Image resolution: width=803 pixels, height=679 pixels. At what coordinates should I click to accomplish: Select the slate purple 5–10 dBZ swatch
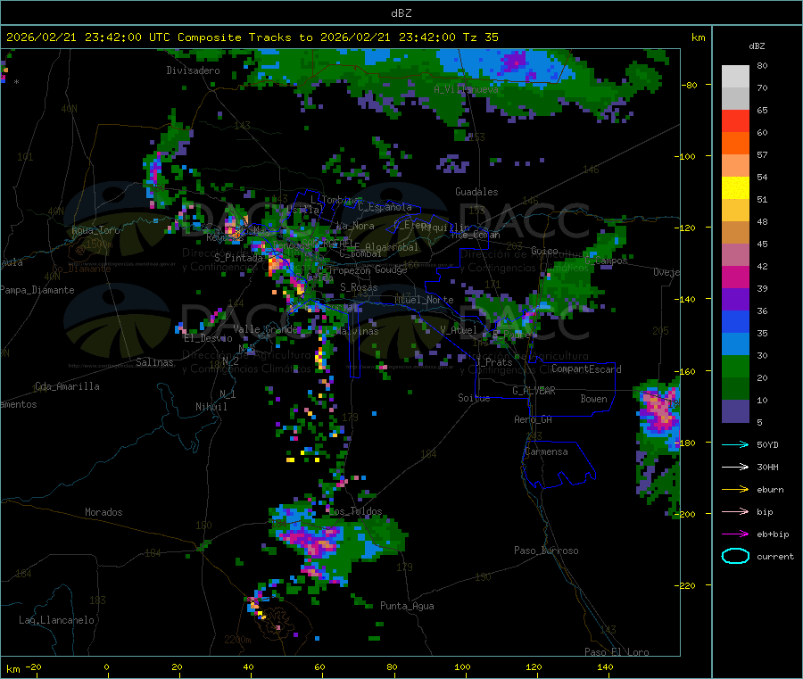tap(735, 411)
